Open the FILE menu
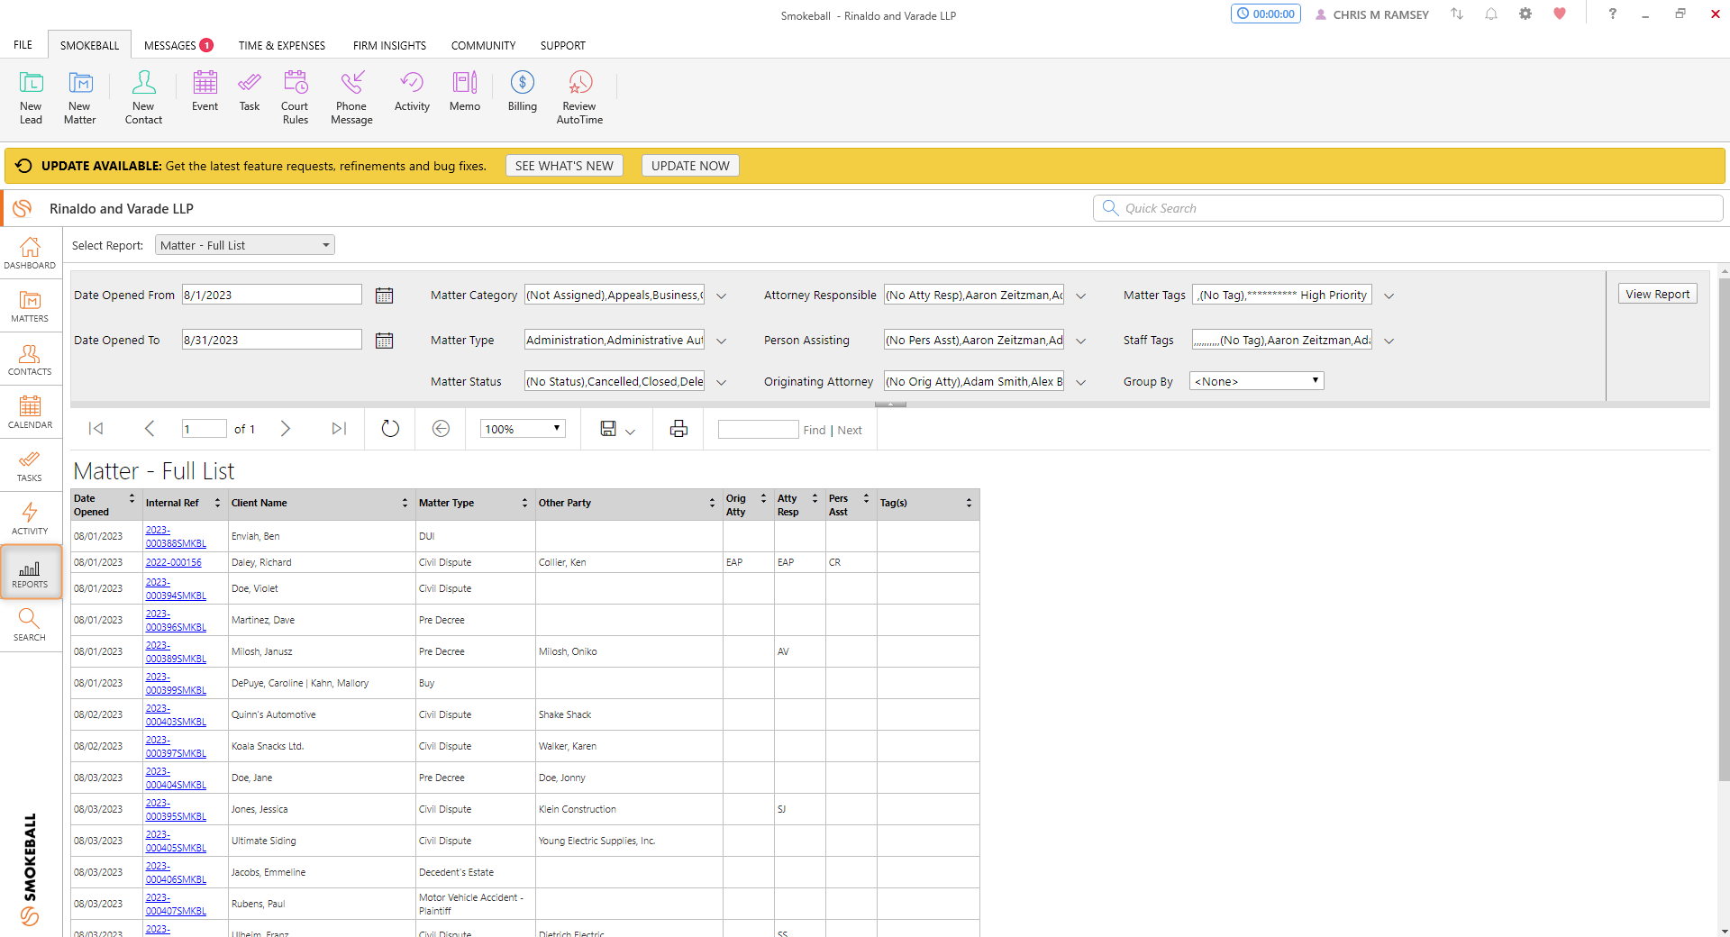Image resolution: width=1730 pixels, height=937 pixels. pos(23,45)
